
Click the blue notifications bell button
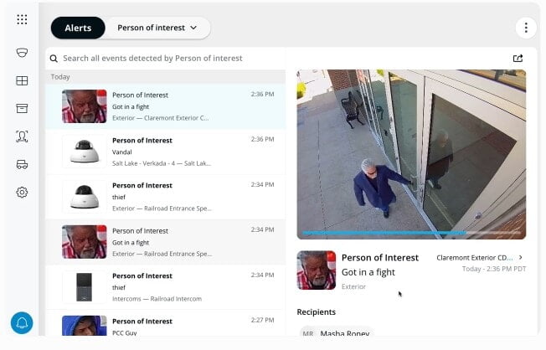coord(22,323)
